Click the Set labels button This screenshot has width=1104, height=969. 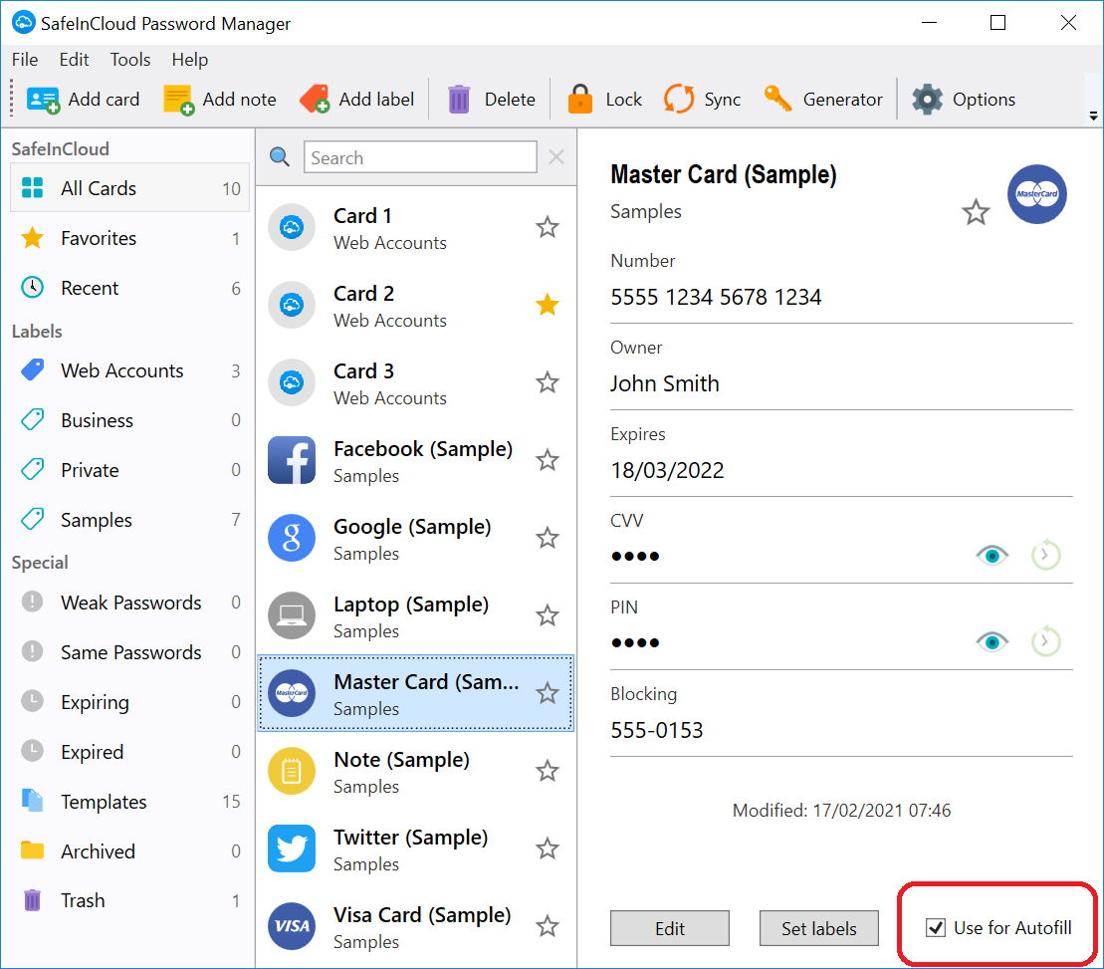click(819, 928)
